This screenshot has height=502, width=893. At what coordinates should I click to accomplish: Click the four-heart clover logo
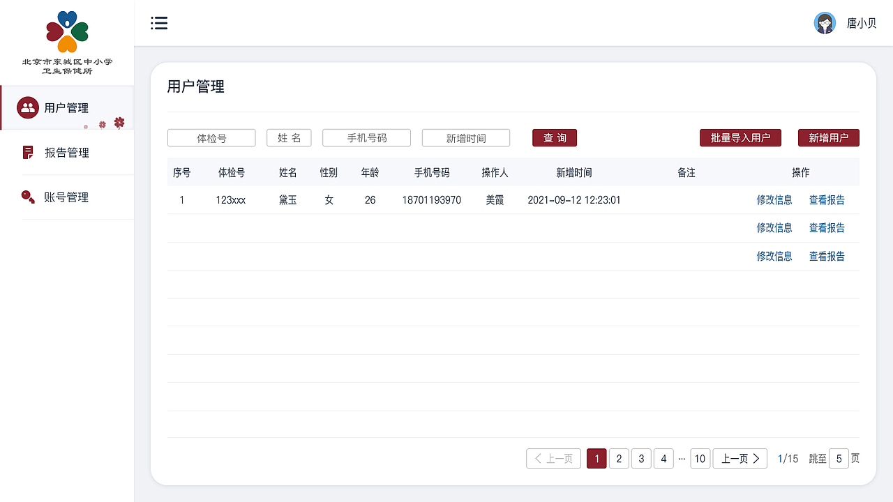(67, 31)
